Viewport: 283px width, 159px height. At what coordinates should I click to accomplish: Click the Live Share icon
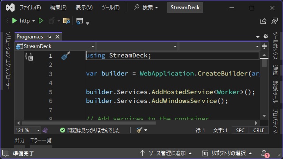(264, 21)
